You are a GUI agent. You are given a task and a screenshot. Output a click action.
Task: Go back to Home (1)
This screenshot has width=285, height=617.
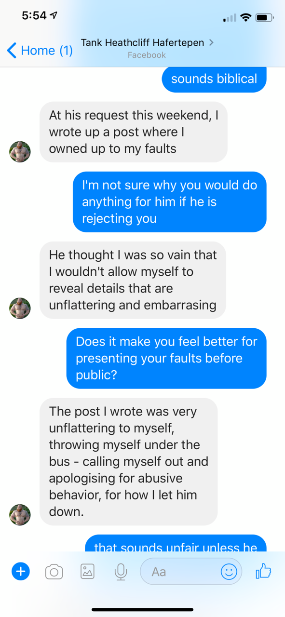[x=40, y=50]
